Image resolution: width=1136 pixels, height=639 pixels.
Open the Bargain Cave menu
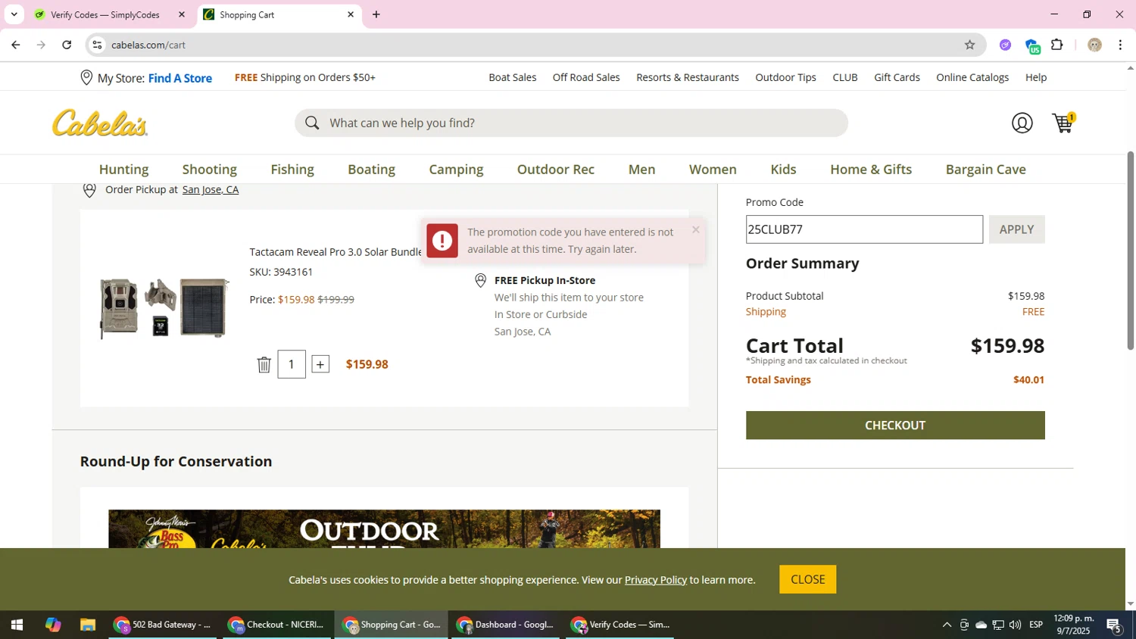(x=985, y=170)
